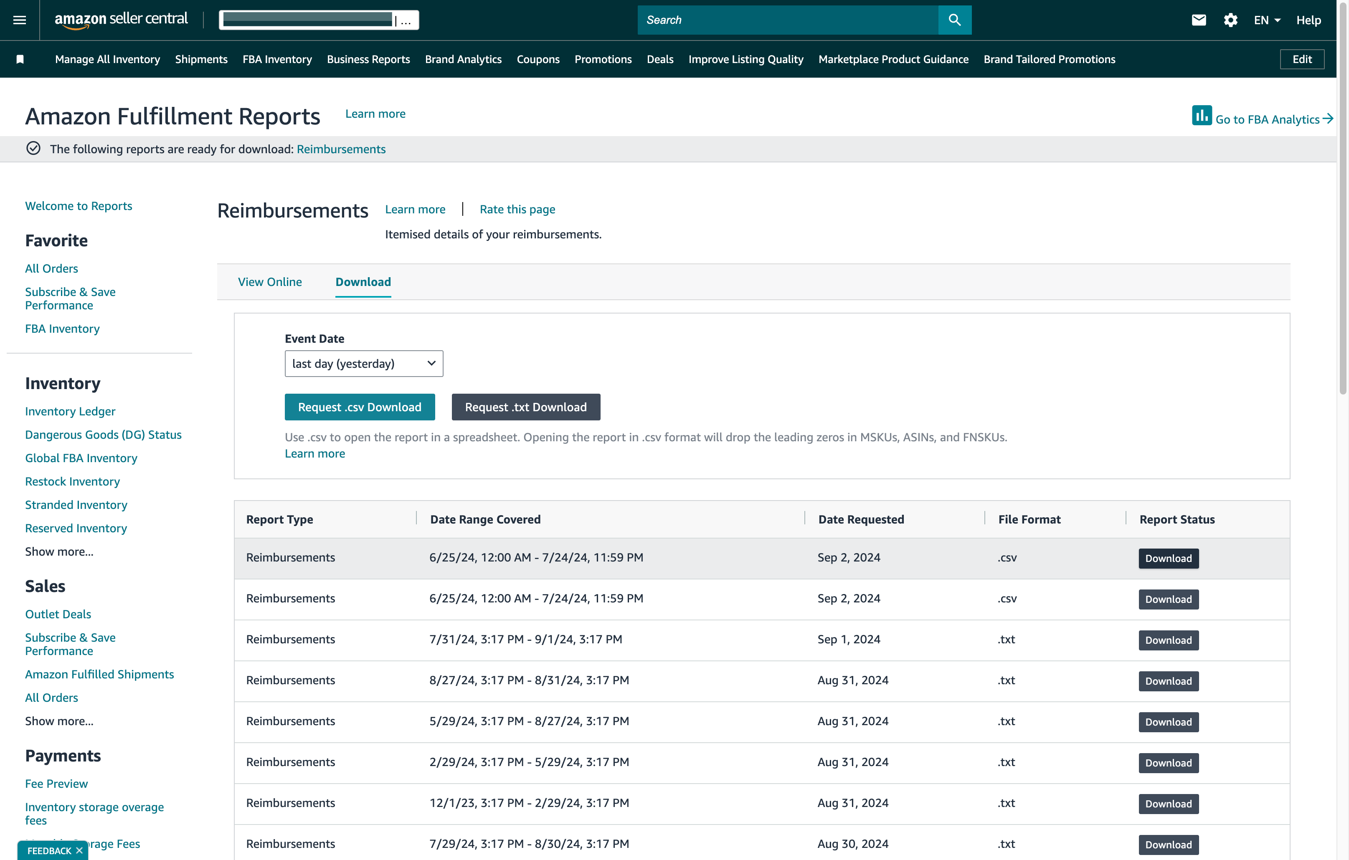Click the Edit navigation button
Image resolution: width=1349 pixels, height=860 pixels.
1302,59
